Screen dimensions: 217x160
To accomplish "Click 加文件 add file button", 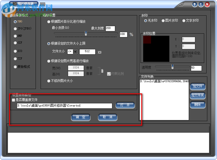I will (x=198, y=86).
